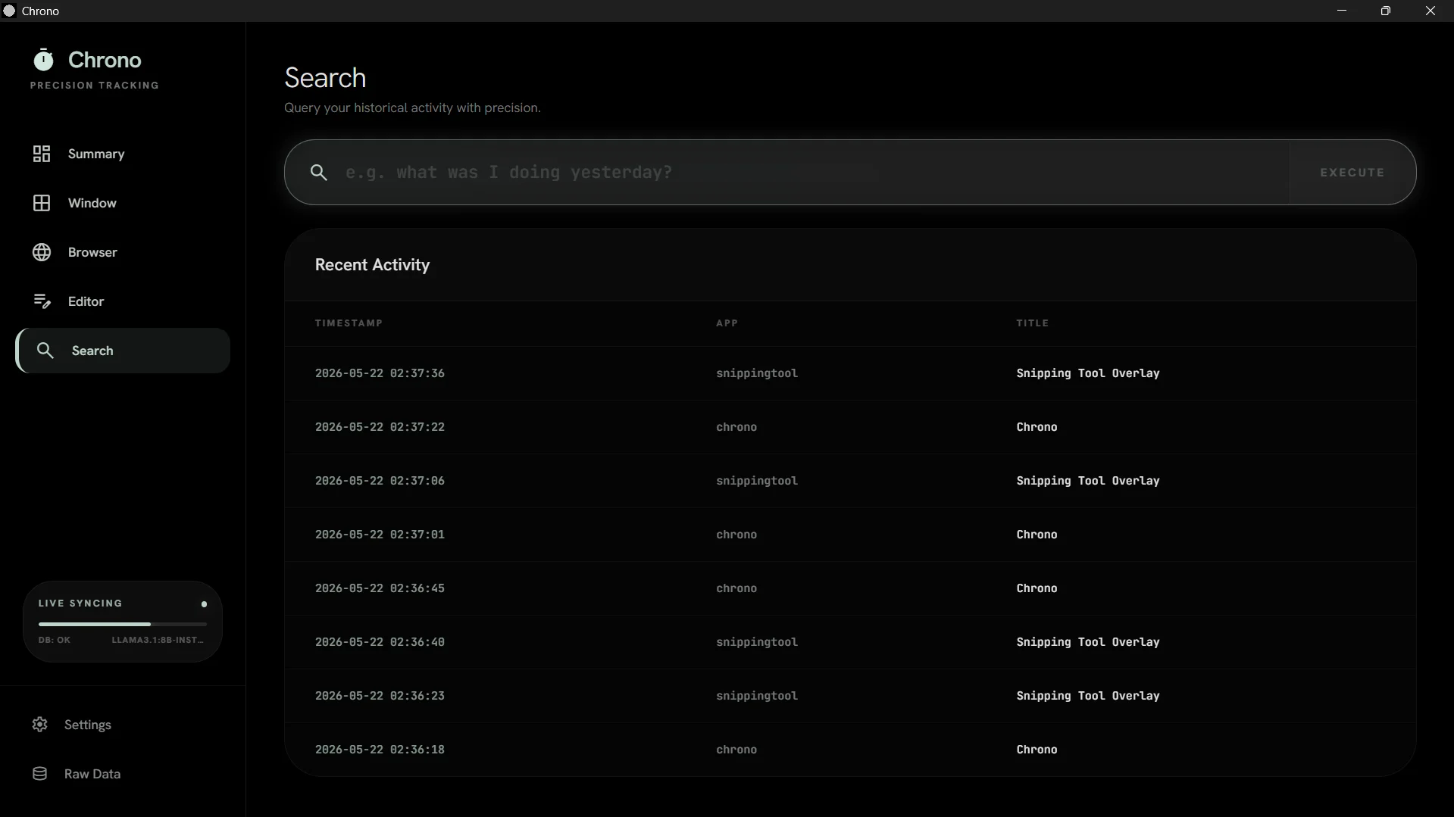Open the Browser section

coord(123,252)
